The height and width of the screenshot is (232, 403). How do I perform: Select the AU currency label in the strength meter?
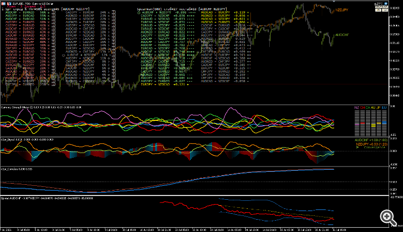click(373, 107)
